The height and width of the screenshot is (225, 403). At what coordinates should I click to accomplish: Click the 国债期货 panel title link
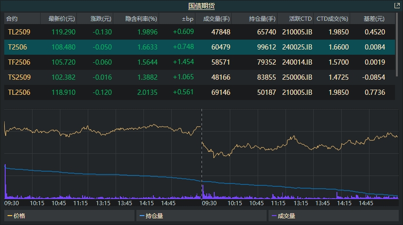pyautogui.click(x=201, y=6)
